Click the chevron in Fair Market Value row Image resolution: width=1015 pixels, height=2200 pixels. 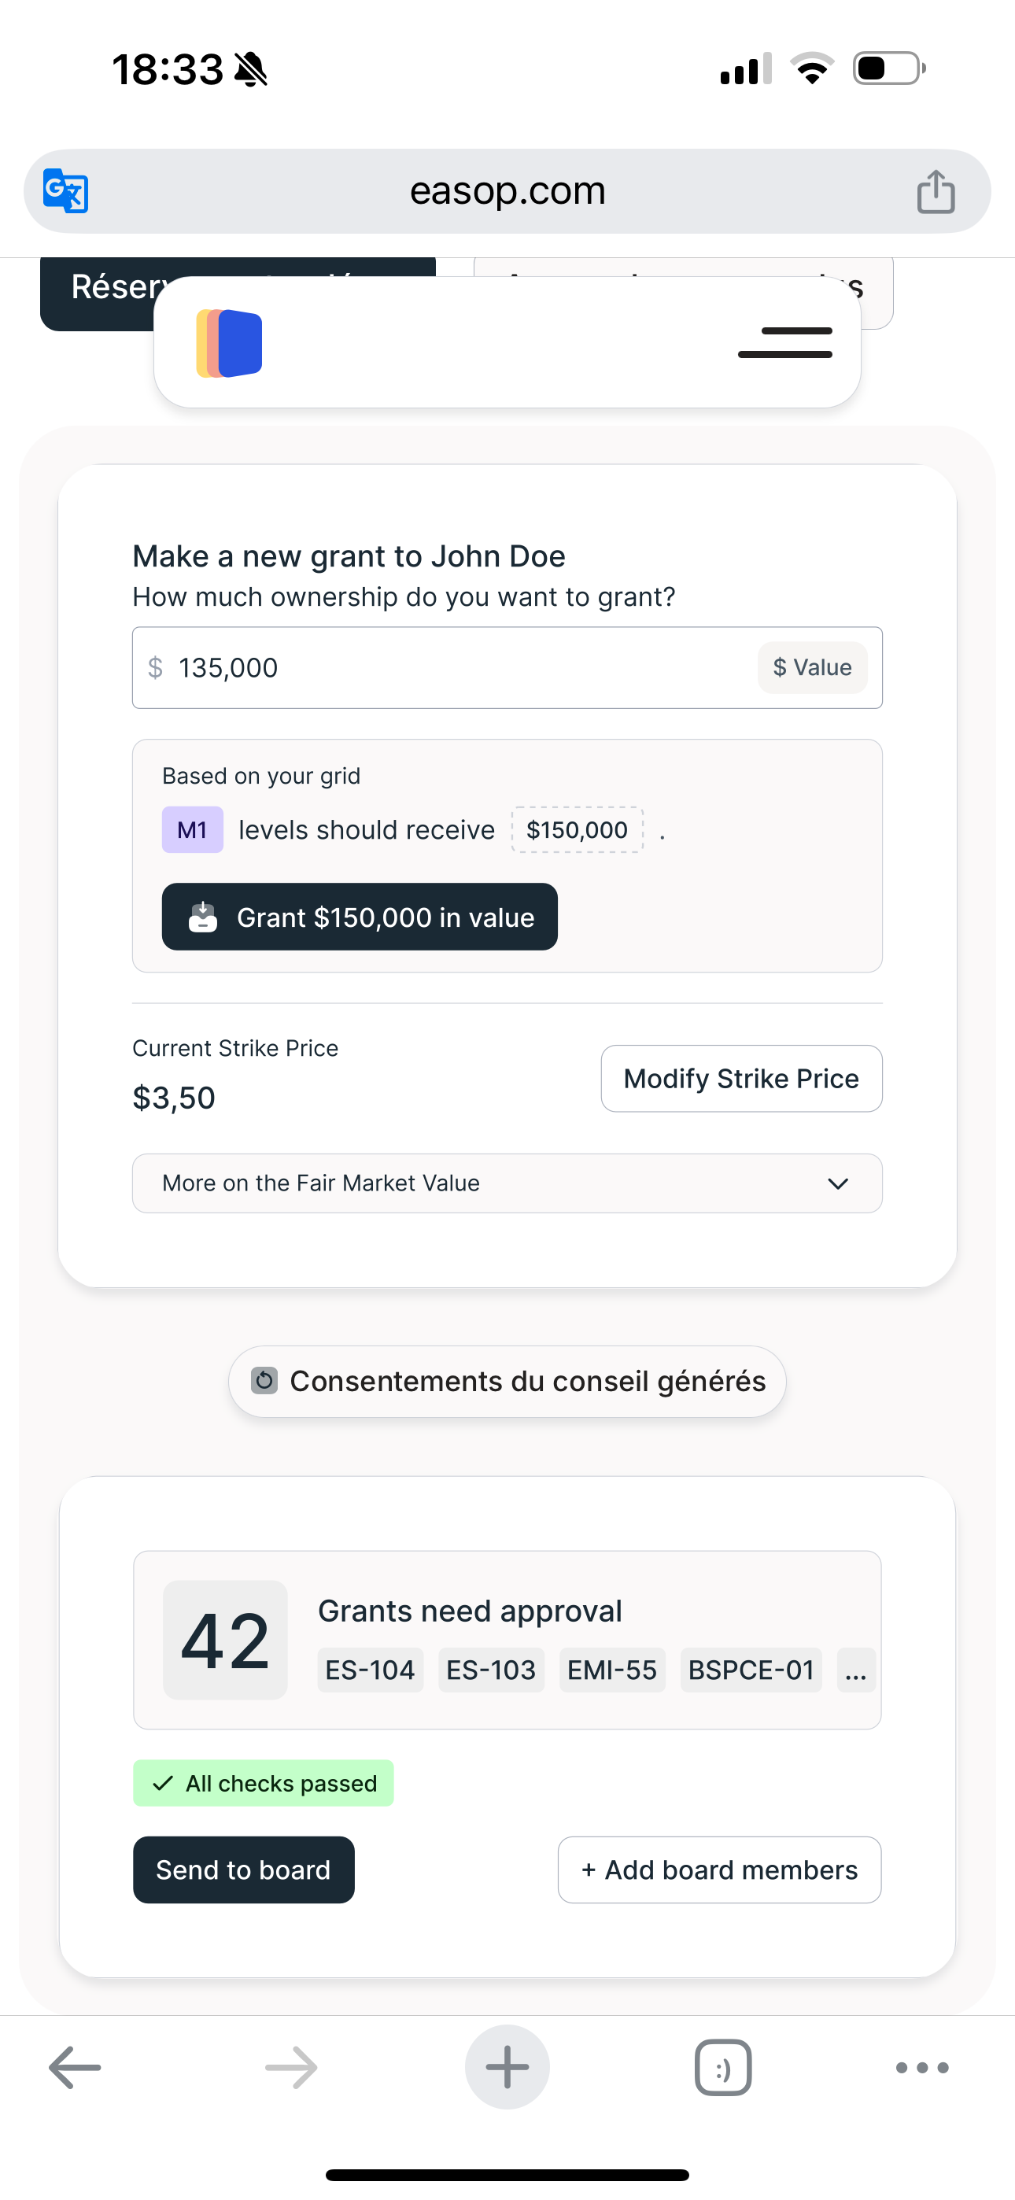click(837, 1183)
